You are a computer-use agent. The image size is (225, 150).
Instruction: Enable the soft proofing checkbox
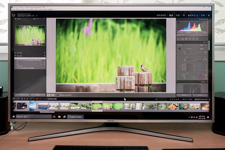(59, 95)
